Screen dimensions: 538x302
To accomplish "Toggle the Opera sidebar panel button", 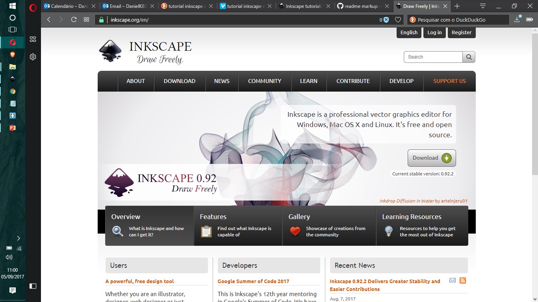I will pyautogui.click(x=33, y=286).
